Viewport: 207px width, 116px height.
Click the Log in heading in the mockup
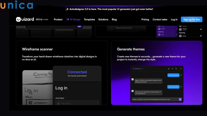click(61, 88)
